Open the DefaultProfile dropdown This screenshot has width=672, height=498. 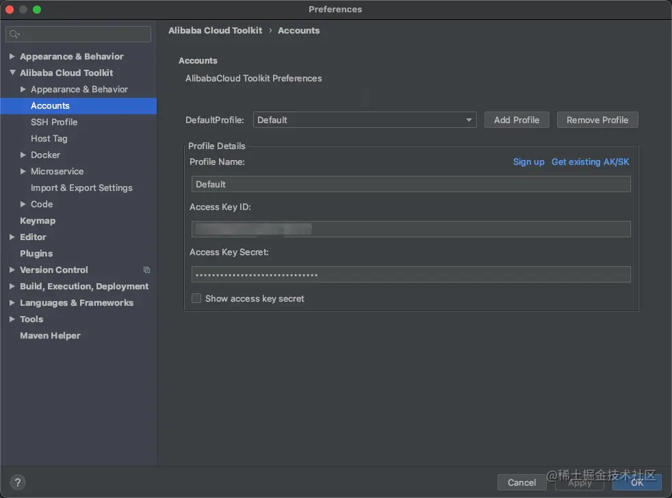(365, 120)
